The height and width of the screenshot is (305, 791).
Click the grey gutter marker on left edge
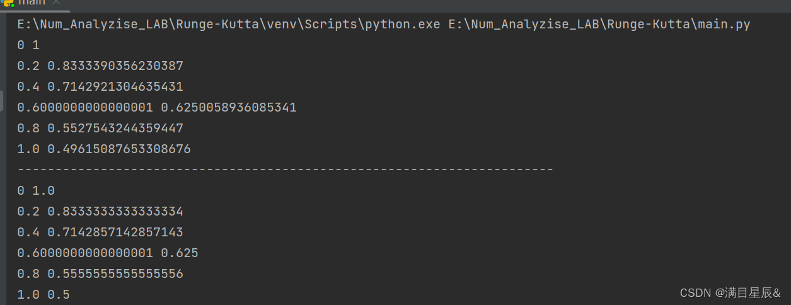pyautogui.click(x=2, y=102)
